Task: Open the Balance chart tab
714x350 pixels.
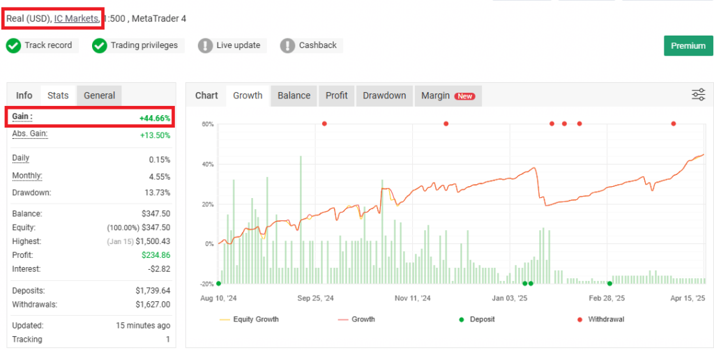Action: pyautogui.click(x=294, y=96)
